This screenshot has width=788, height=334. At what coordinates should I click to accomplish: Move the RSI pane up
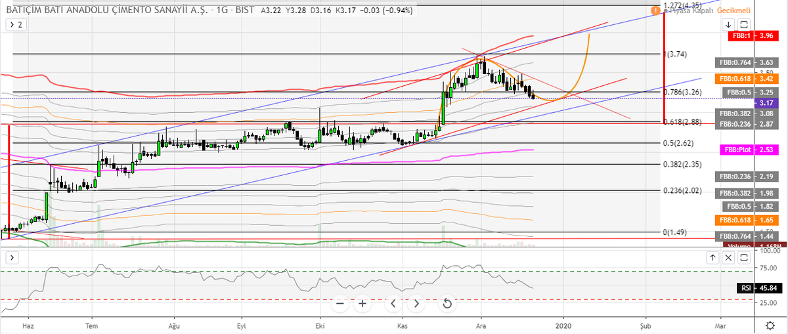(x=712, y=258)
